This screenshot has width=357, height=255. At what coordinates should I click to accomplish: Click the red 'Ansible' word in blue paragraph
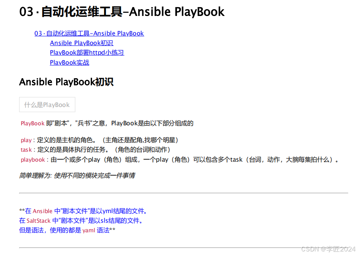(43, 211)
